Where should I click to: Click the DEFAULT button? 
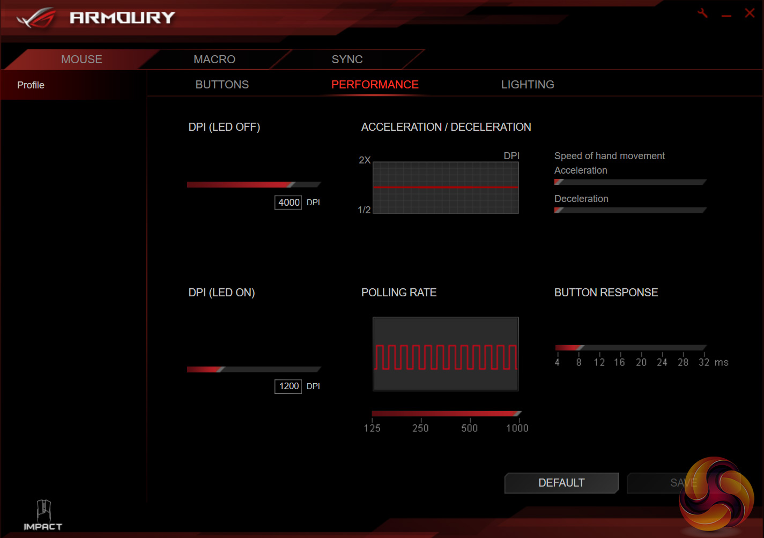(561, 483)
